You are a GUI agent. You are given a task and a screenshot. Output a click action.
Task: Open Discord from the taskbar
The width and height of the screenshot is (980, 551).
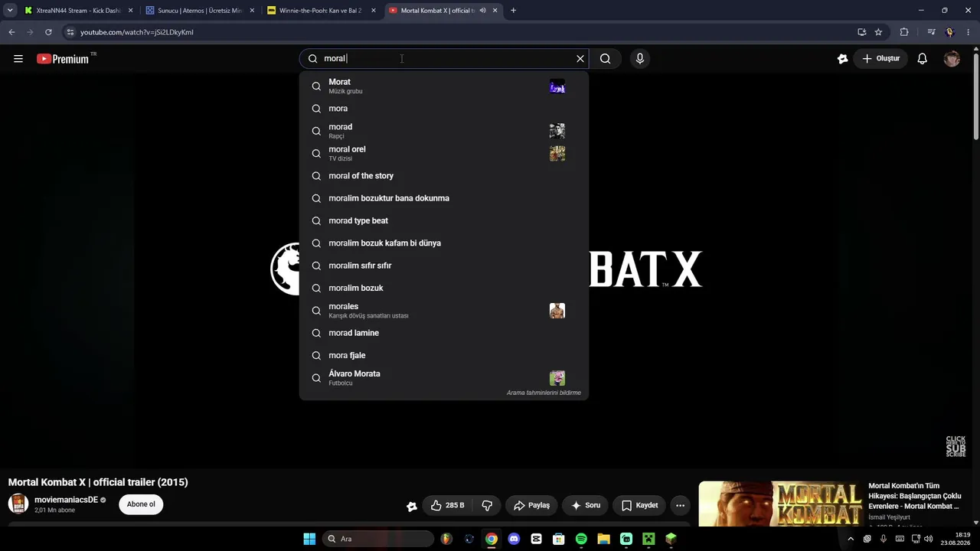[514, 539]
